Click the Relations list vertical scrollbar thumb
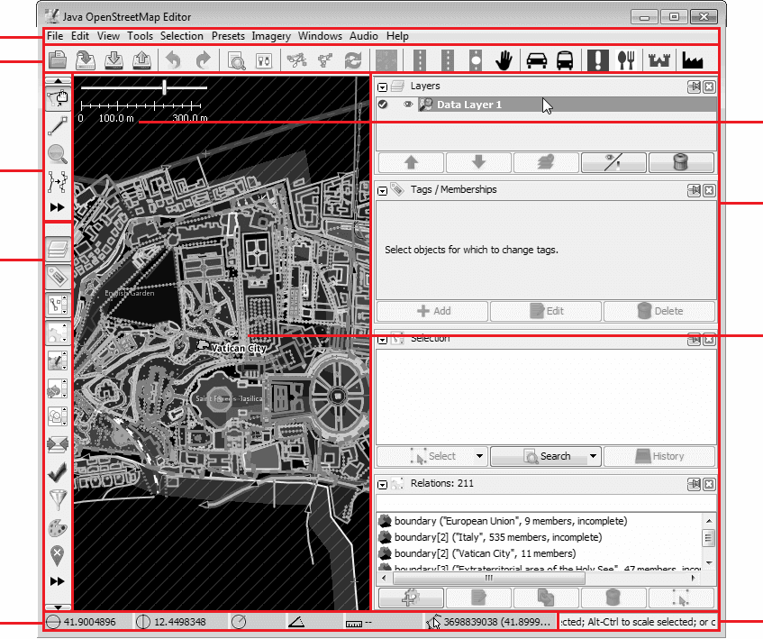 708,538
